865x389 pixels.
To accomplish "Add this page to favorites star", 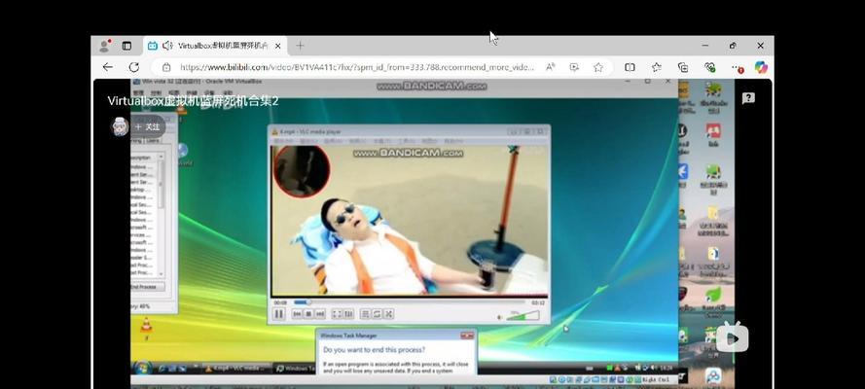I will tap(598, 67).
